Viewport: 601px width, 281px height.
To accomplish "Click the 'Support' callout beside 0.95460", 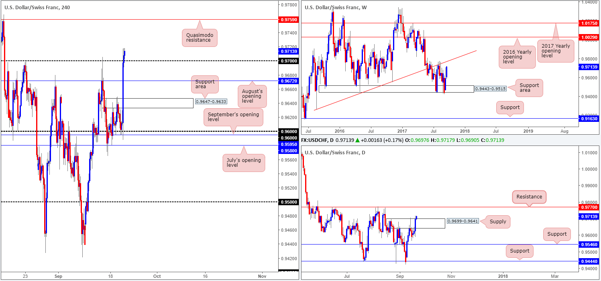I will pyautogui.click(x=557, y=234).
